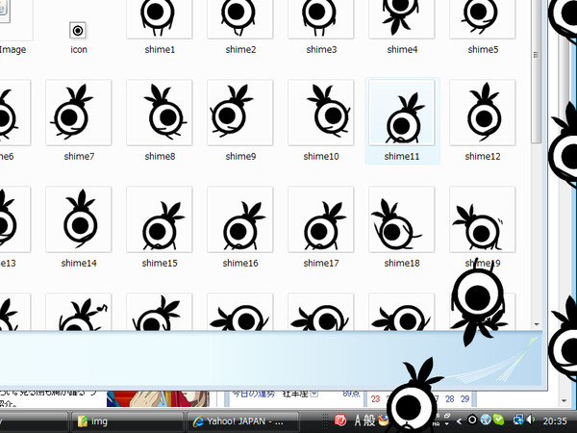577x433 pixels.
Task: Select the shime5 image file
Action: pyautogui.click(x=483, y=18)
